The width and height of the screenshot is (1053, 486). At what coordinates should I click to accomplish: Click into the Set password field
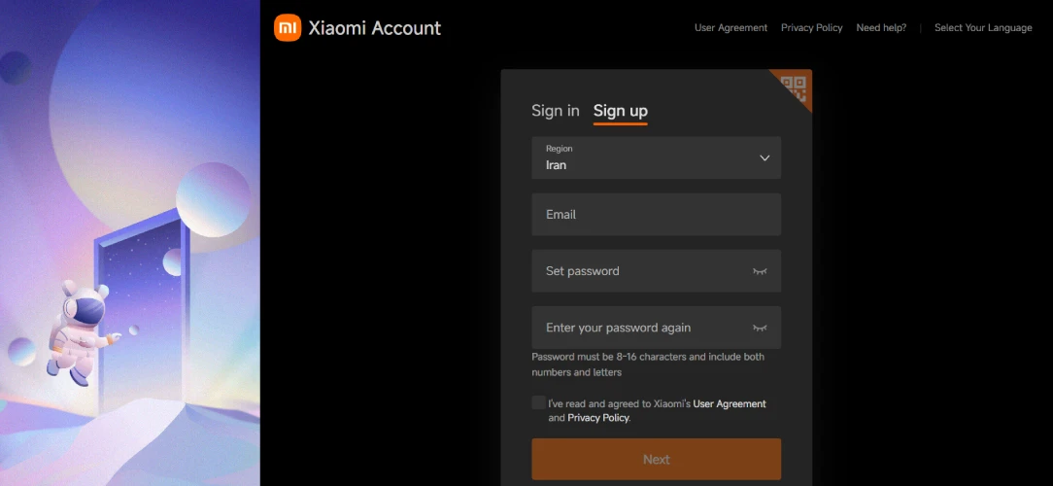pyautogui.click(x=641, y=271)
